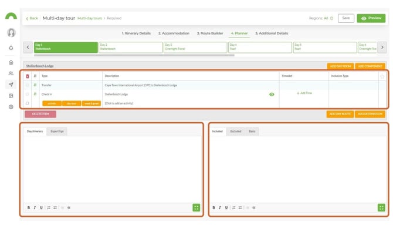This screenshot has height=225, width=393.
Task: Open notifications bell in sidebar
Action: point(11,48)
